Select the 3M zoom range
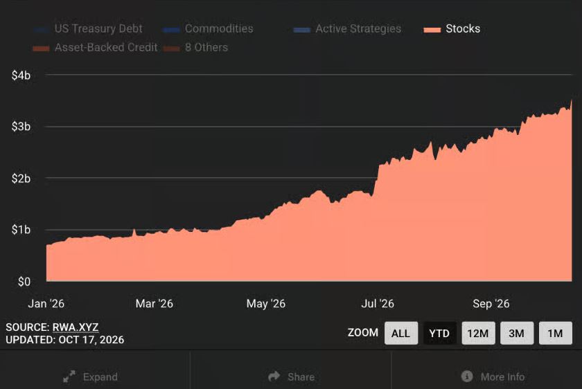Image resolution: width=582 pixels, height=389 pixels. pos(517,333)
